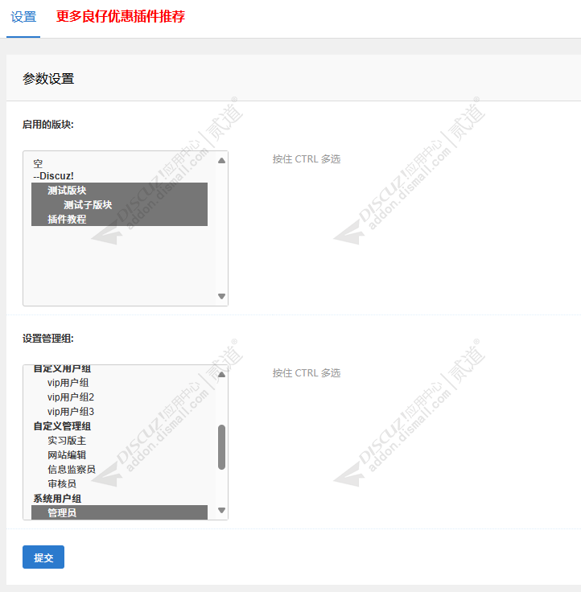Select vip用户组3 in group list

point(119,411)
